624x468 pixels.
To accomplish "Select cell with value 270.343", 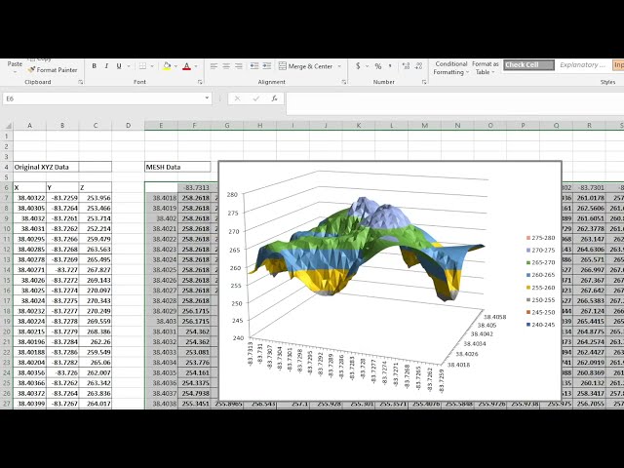I will coord(96,301).
